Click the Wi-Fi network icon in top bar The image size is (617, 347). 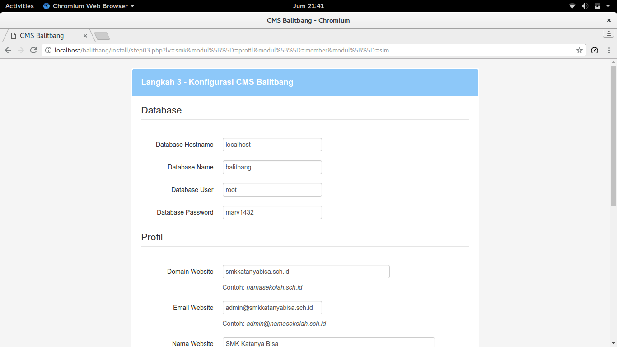coord(572,6)
